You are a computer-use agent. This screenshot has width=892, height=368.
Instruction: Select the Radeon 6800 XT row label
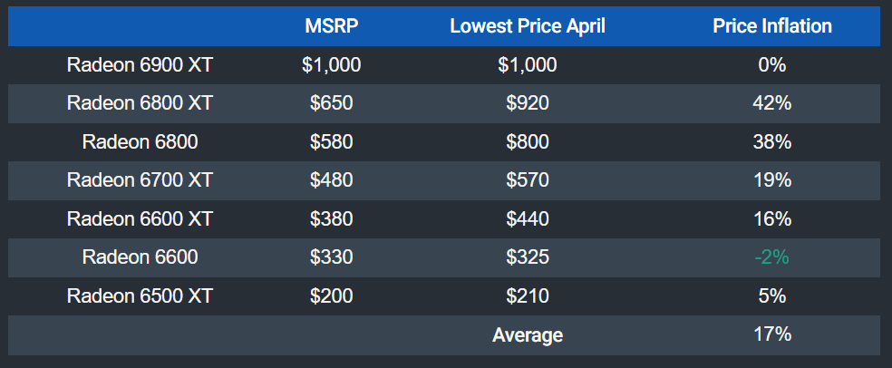tap(140, 103)
